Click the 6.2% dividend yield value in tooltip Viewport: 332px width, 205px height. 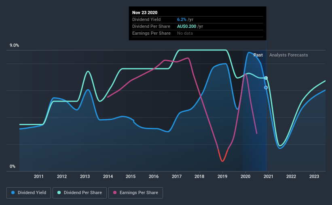tap(182, 19)
